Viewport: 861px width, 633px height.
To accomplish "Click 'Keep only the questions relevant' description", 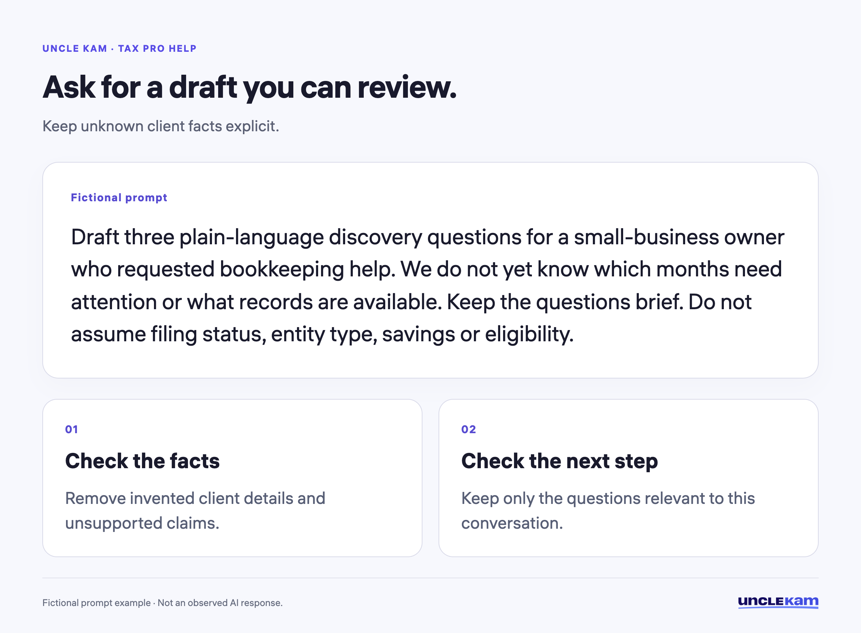I will pyautogui.click(x=608, y=510).
